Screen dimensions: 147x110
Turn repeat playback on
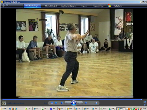(56, 103)
